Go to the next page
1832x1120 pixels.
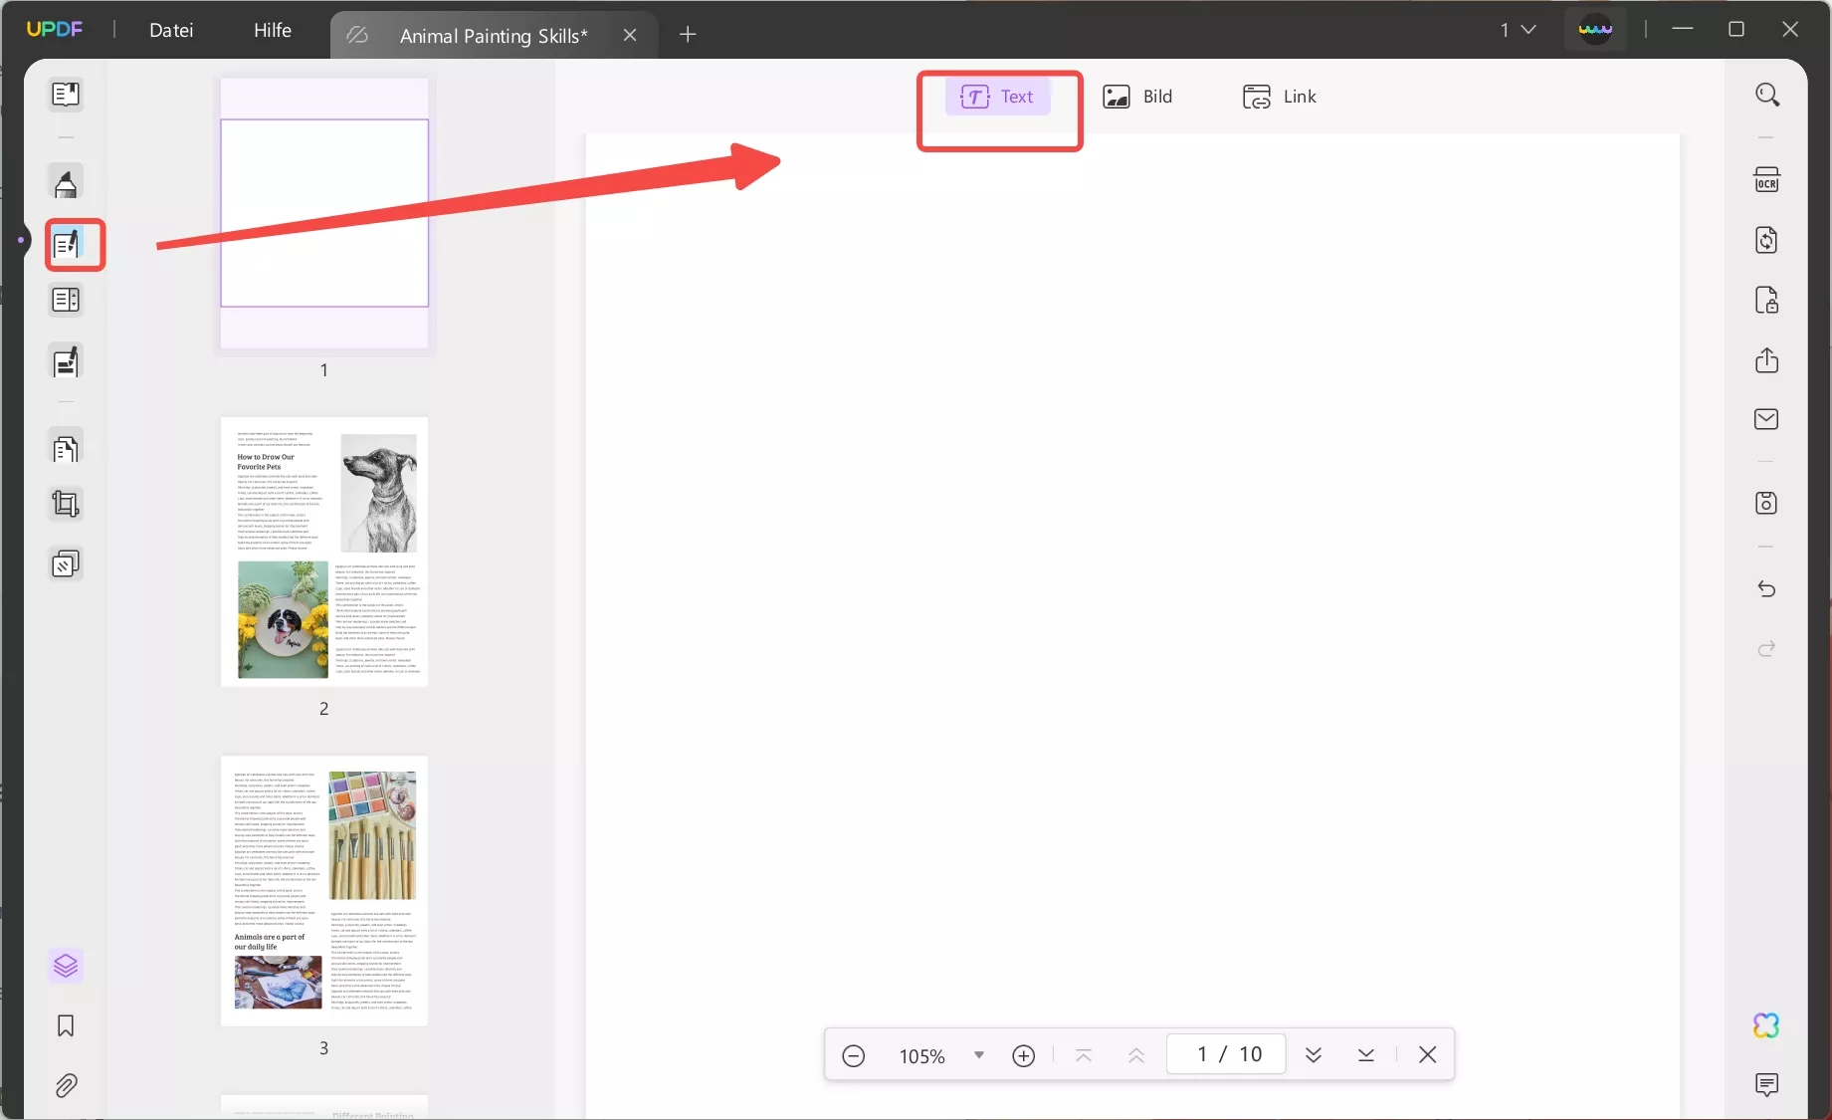[1314, 1055]
